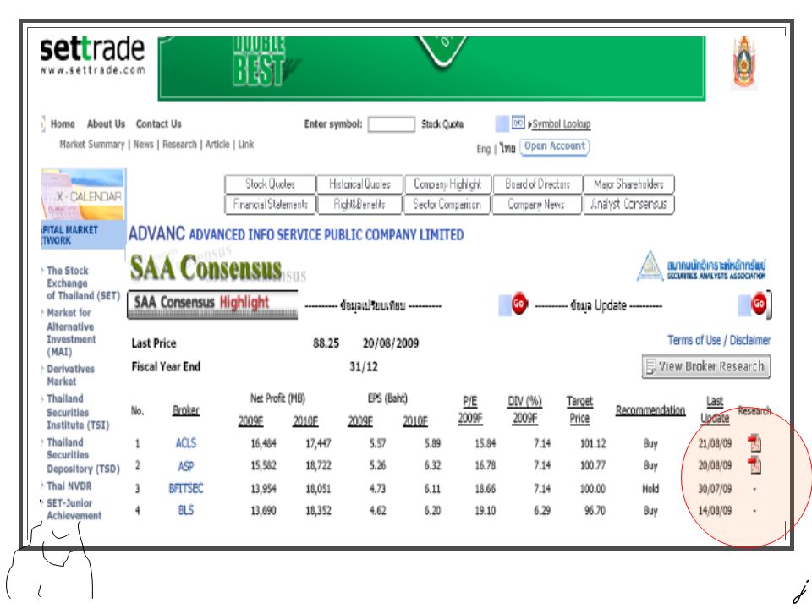Screen dimensions: 812x609
Task: Click the View Broker Research button
Action: 706,366
